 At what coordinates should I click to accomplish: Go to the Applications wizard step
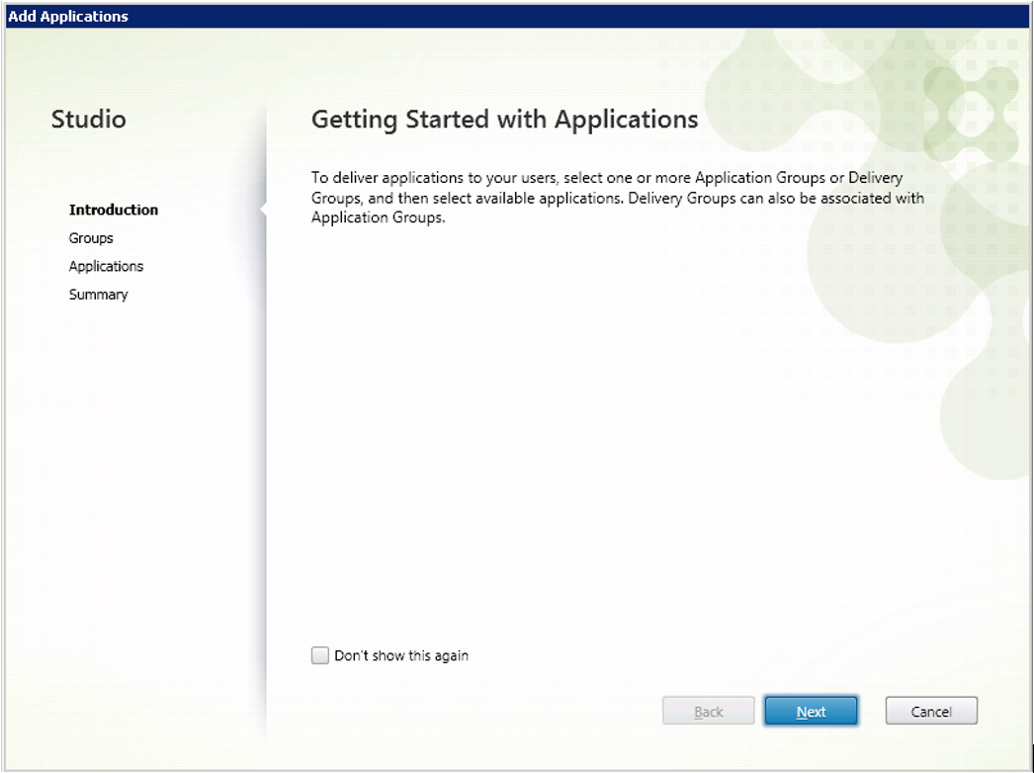106,267
